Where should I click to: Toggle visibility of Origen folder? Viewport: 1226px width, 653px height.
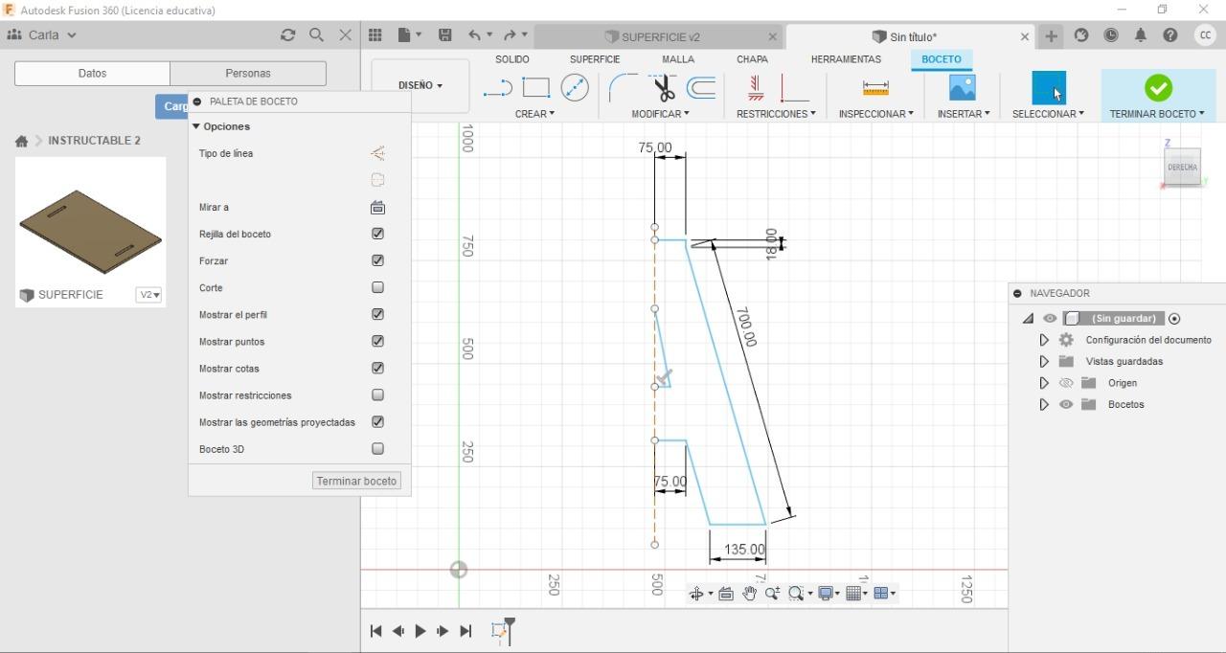pyautogui.click(x=1066, y=383)
